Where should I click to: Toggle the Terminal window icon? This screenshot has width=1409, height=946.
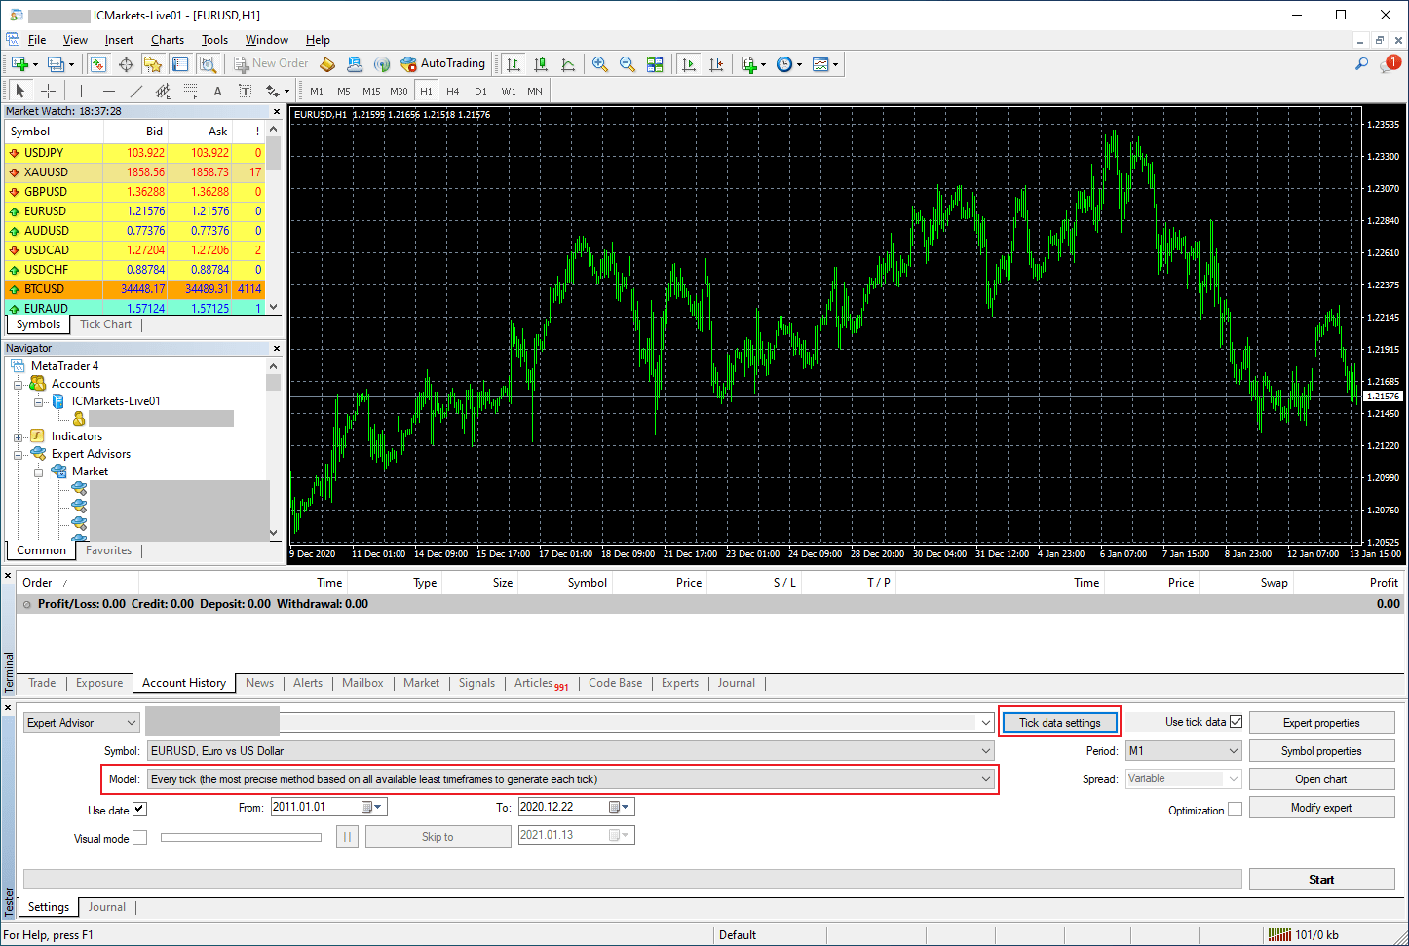point(180,64)
